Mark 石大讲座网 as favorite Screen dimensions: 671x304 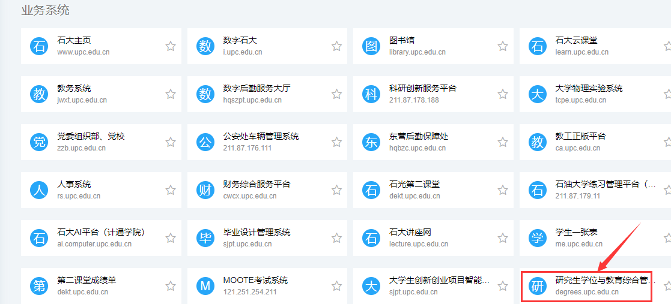pyautogui.click(x=503, y=238)
